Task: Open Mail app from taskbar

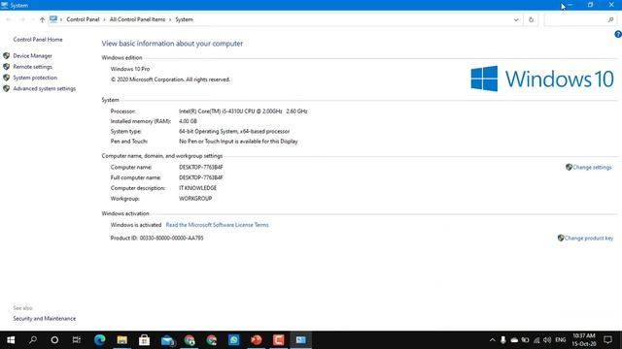Action: (x=167, y=340)
